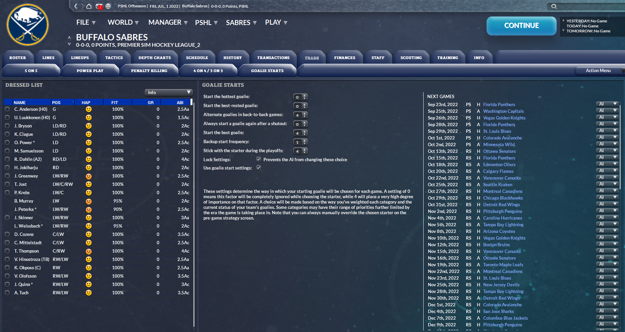Select the radio button for V. Olofsson
Screen dimensions: 625x332
coord(7,276)
